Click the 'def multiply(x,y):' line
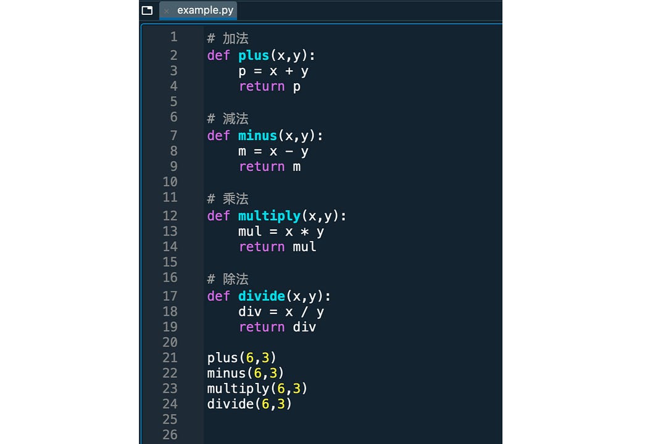The height and width of the screenshot is (444, 648). (276, 216)
